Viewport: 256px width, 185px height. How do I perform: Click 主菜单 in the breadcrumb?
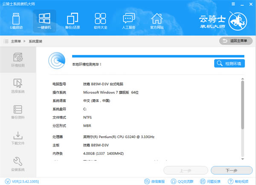tap(16, 41)
